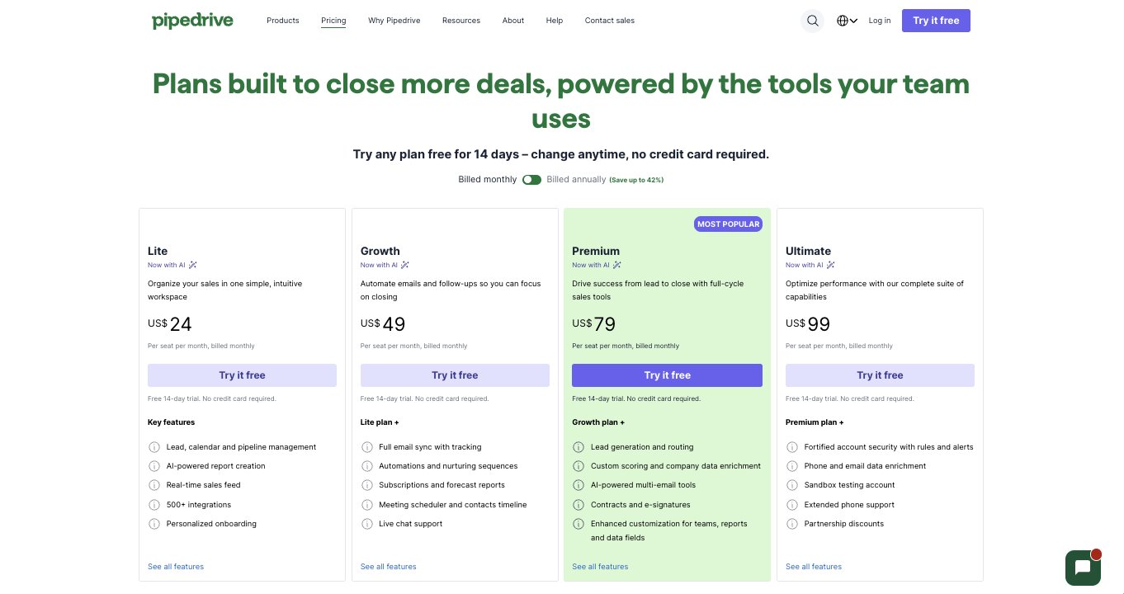The image size is (1124, 594).
Task: Click info icon beside 500+ integrations
Action: [x=154, y=504]
